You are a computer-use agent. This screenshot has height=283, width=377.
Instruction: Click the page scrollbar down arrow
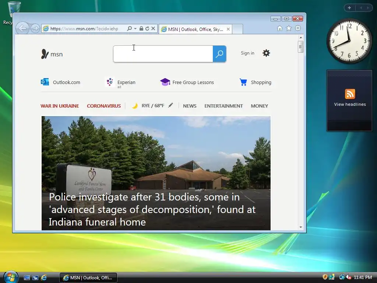pyautogui.click(x=300, y=227)
